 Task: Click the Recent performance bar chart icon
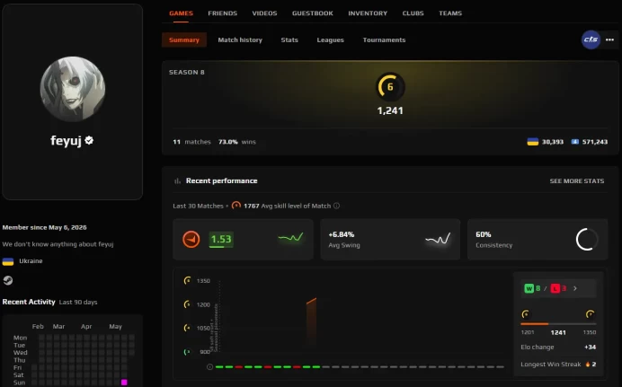pyautogui.click(x=177, y=181)
